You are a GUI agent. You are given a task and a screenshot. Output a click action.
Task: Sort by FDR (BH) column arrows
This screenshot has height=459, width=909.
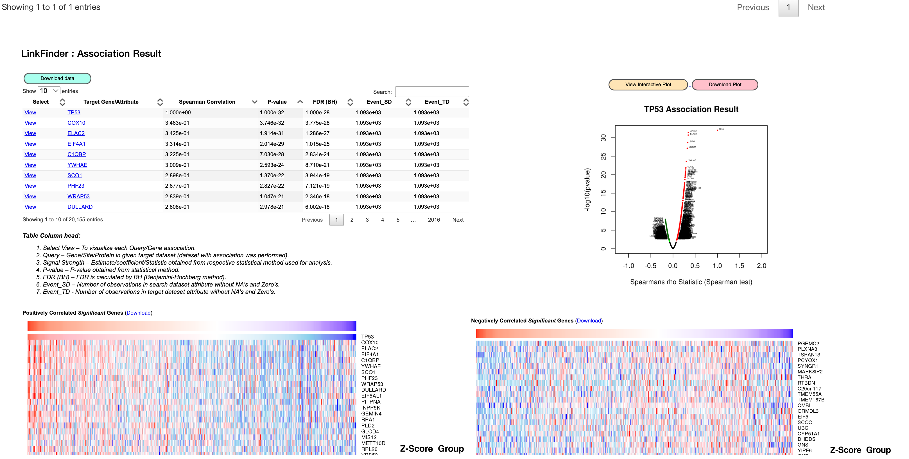(x=350, y=102)
